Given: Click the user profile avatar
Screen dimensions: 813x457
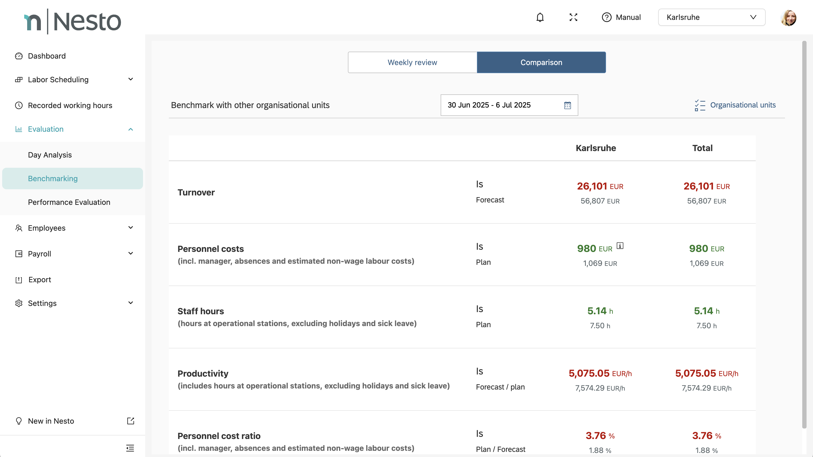Looking at the screenshot, I should 788,18.
